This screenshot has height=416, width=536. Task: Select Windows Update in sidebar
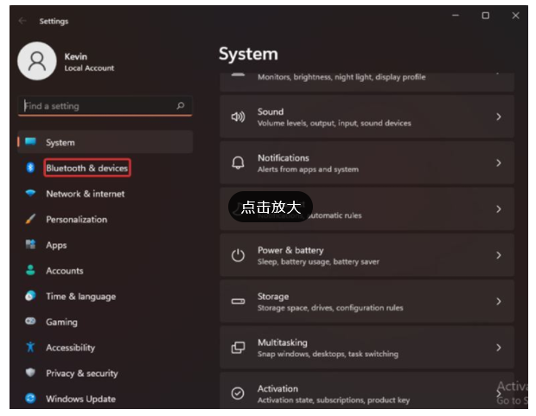(80, 399)
